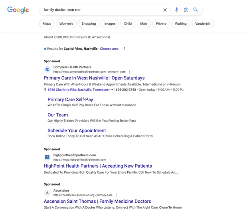
Task: Click the Google logo
Action: click(x=18, y=10)
